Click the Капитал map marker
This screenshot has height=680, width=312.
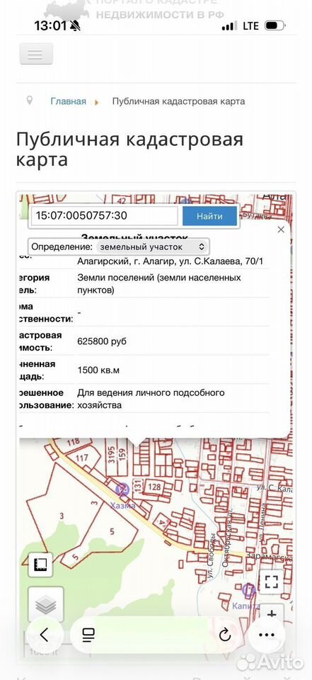(x=248, y=589)
